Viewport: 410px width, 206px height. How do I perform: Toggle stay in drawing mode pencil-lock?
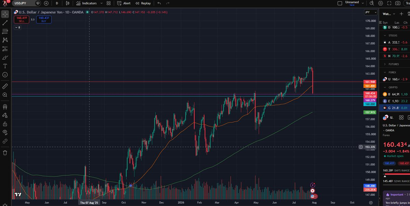[5, 115]
